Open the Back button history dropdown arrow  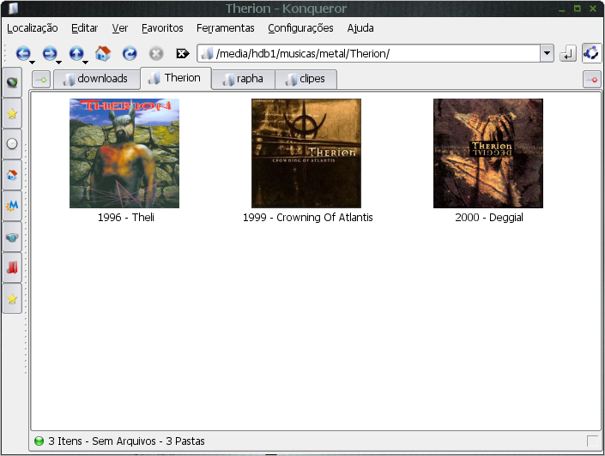click(x=32, y=63)
